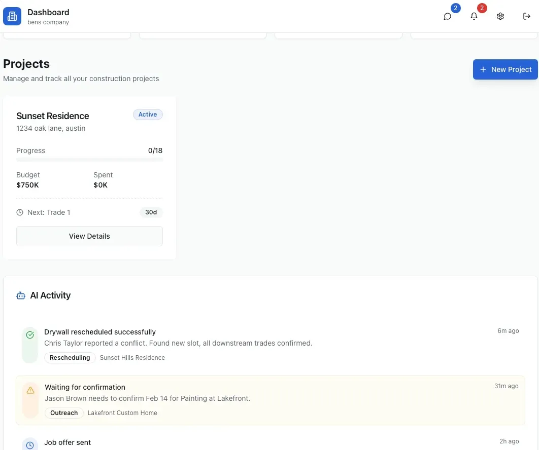Select the Sunset Residence project title
539x450 pixels.
[x=53, y=116]
